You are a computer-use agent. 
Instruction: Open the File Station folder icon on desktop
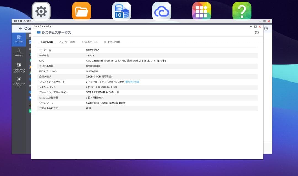pyautogui.click(x=81, y=11)
